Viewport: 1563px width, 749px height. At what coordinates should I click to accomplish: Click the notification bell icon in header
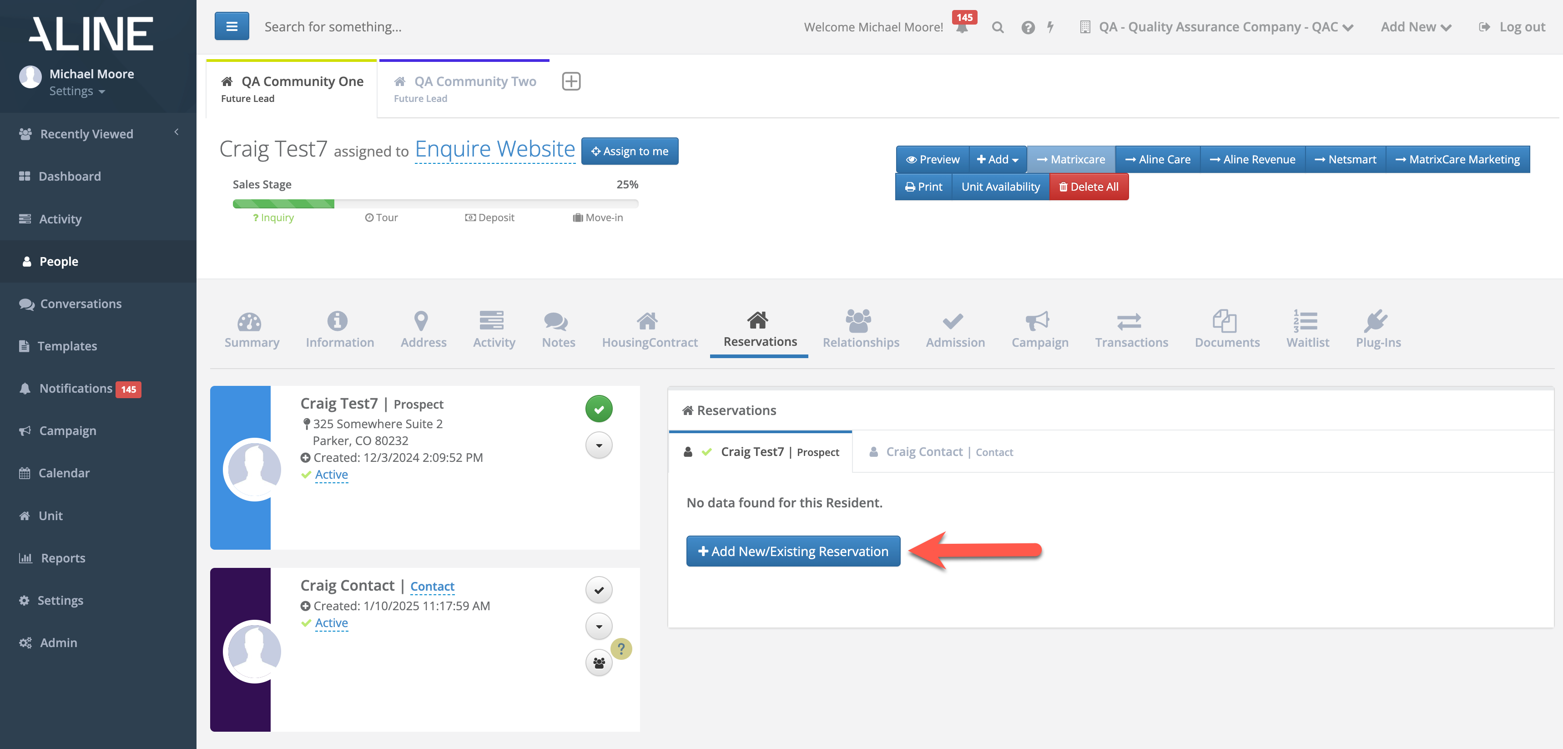(962, 28)
